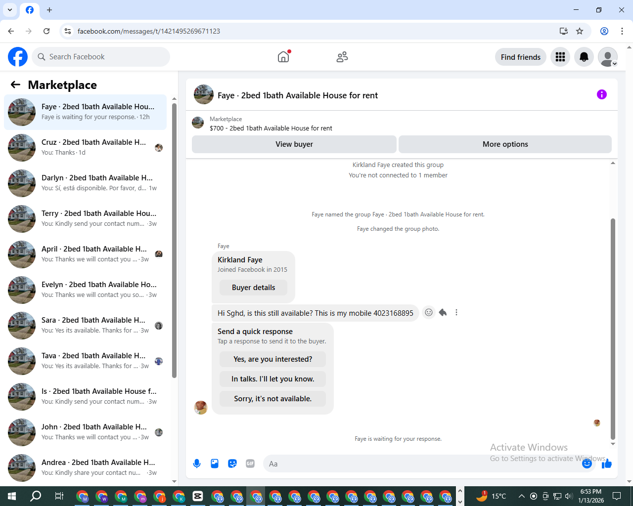The height and width of the screenshot is (506, 633).
Task: Record a voice clip with microphone
Action: (197, 464)
